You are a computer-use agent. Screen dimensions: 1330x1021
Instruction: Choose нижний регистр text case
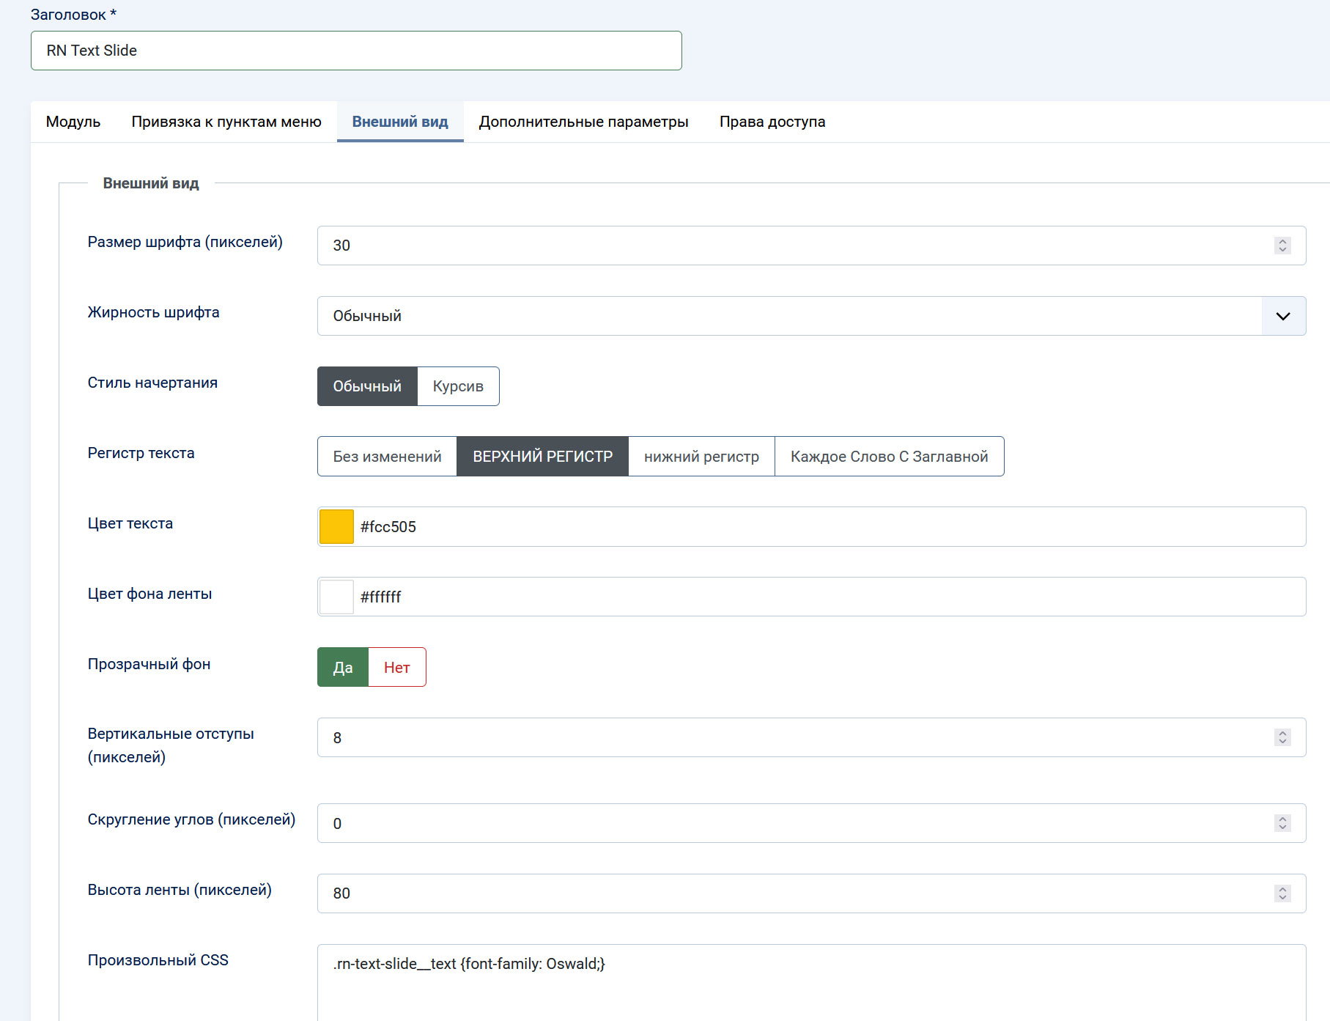click(x=701, y=457)
